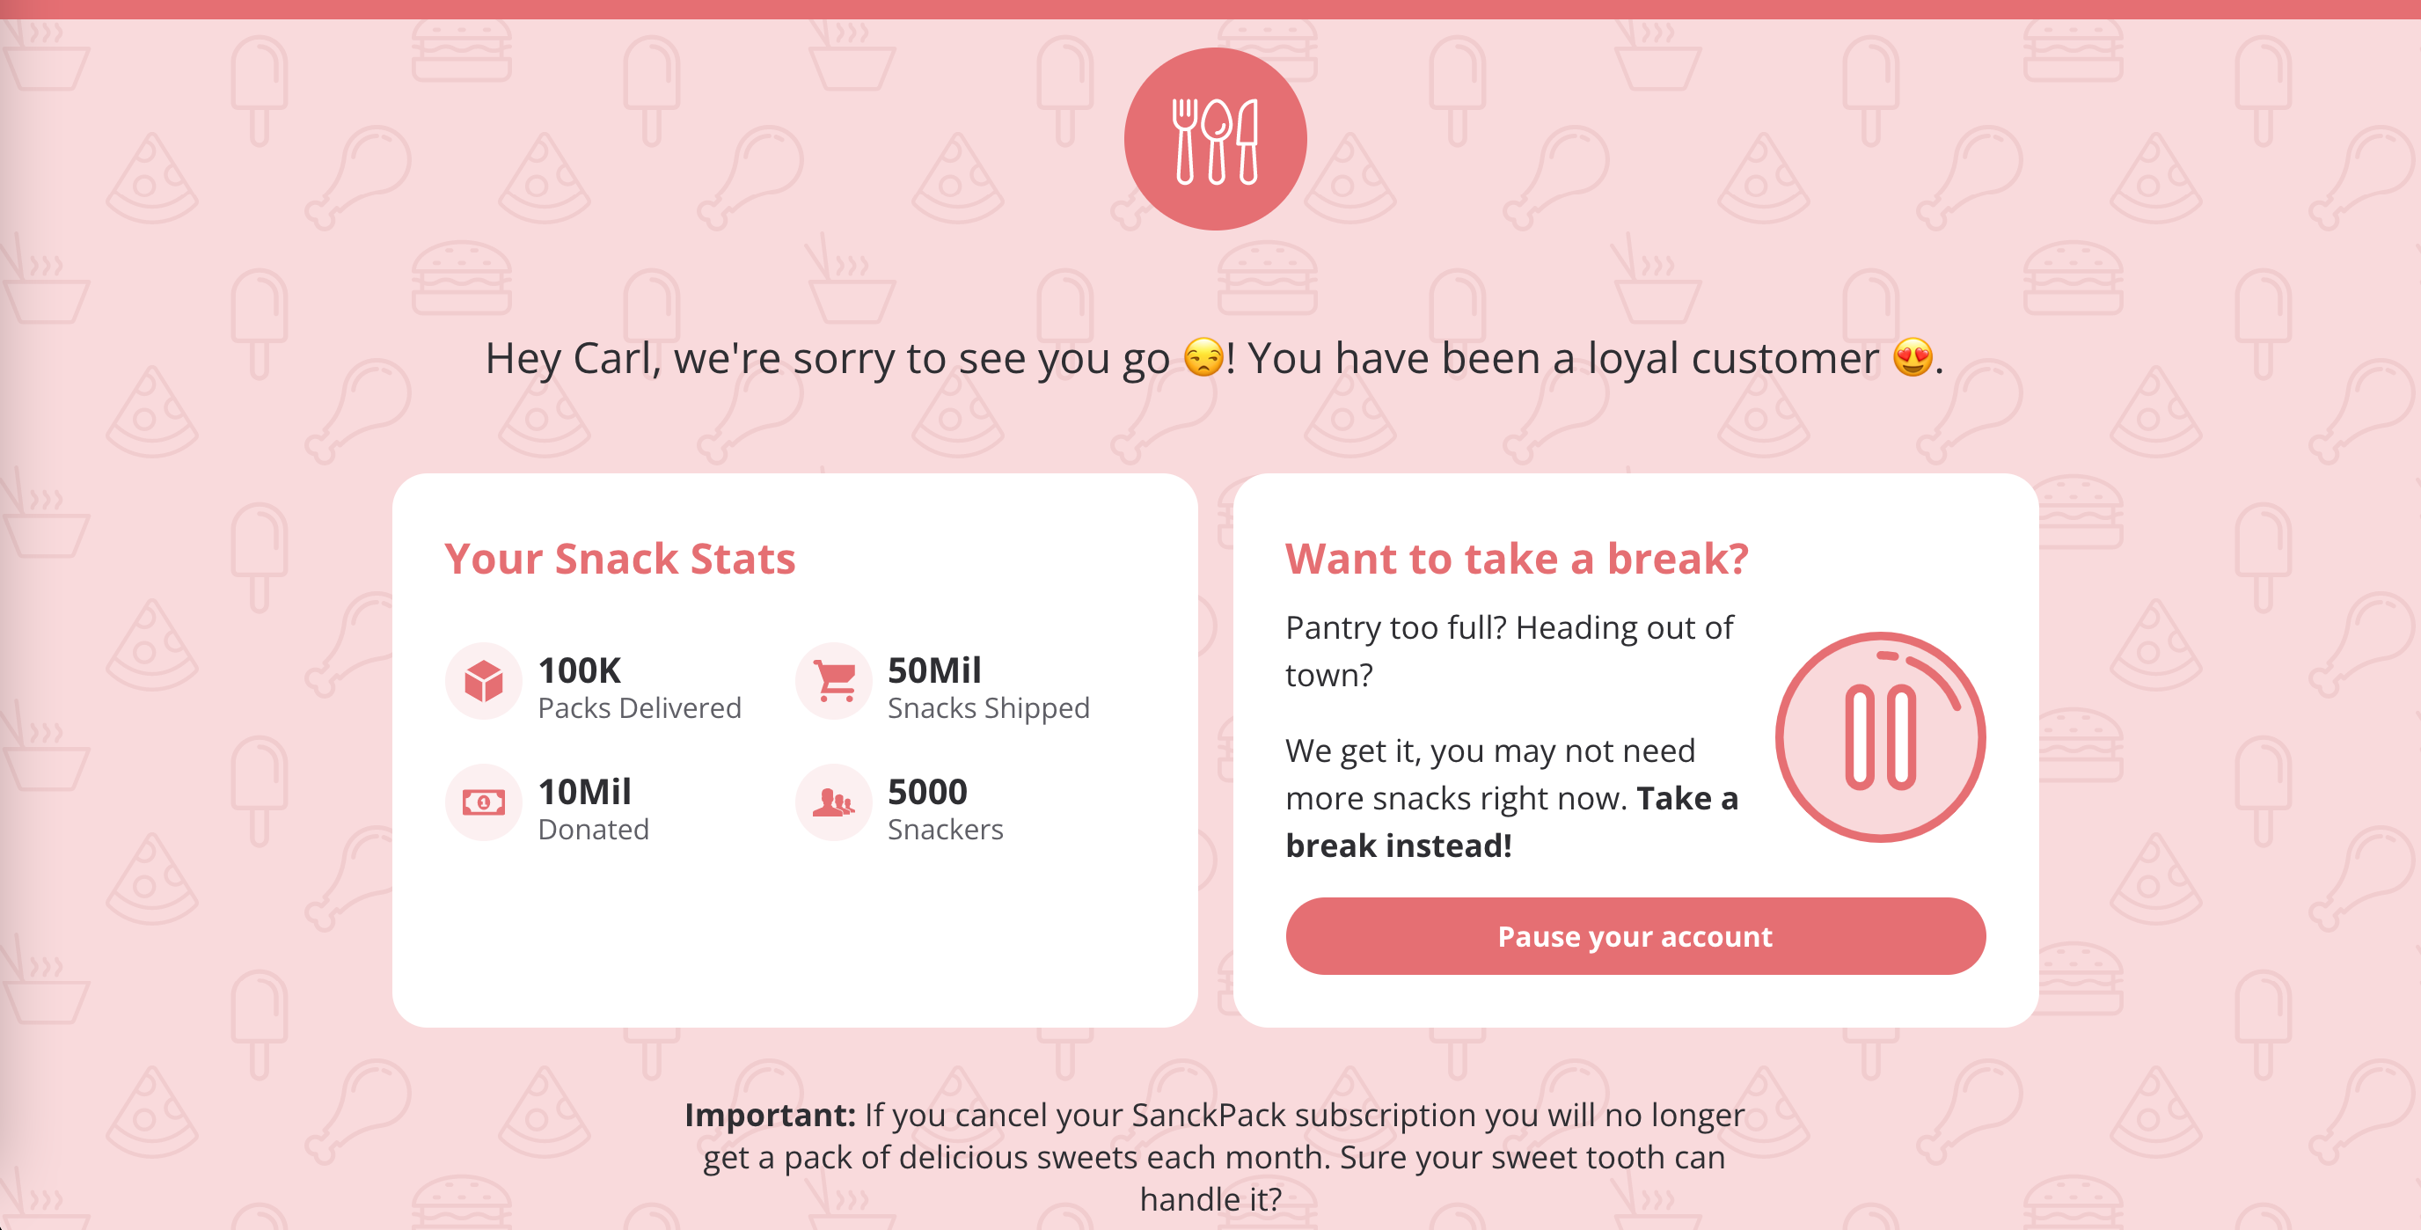Click the box icon for Packs Delivered
This screenshot has height=1230, width=2421.
click(x=483, y=681)
